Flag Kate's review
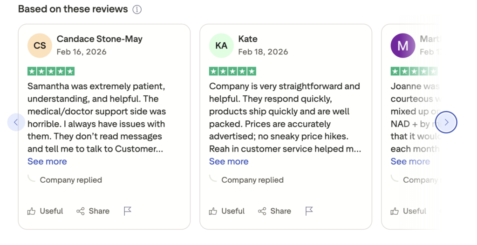Screen dimensions: 477x245 click(x=309, y=211)
